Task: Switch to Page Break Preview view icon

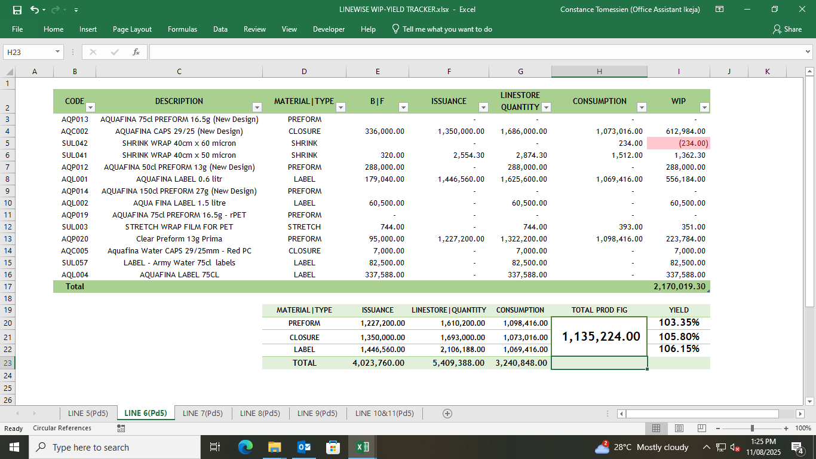Action: [701, 429]
